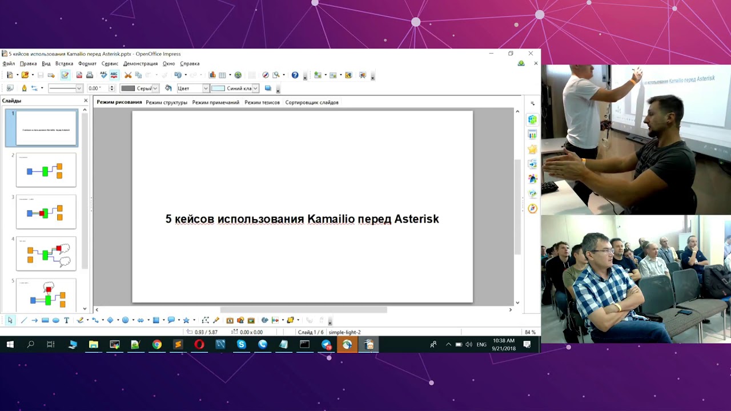The image size is (731, 411).
Task: Select slide 2 thumbnail
Action: [46, 170]
